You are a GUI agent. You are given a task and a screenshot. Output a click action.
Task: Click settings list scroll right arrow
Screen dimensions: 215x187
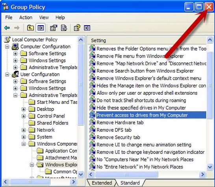click(x=202, y=174)
